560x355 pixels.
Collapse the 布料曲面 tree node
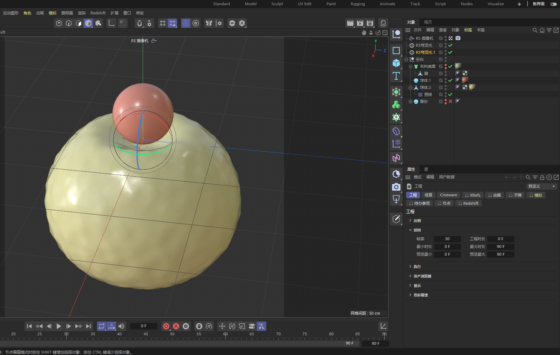click(410, 66)
